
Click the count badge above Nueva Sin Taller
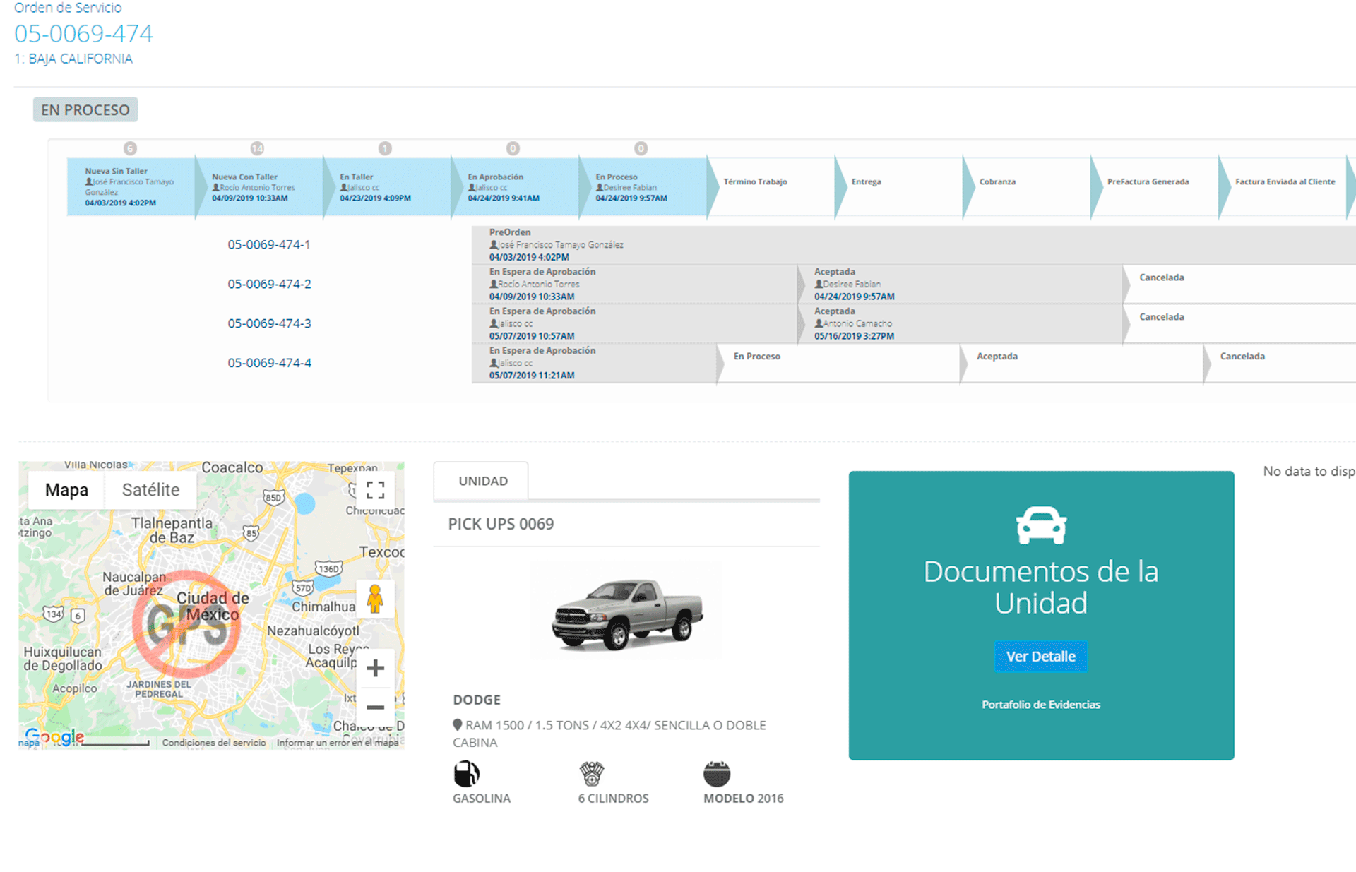click(x=129, y=148)
